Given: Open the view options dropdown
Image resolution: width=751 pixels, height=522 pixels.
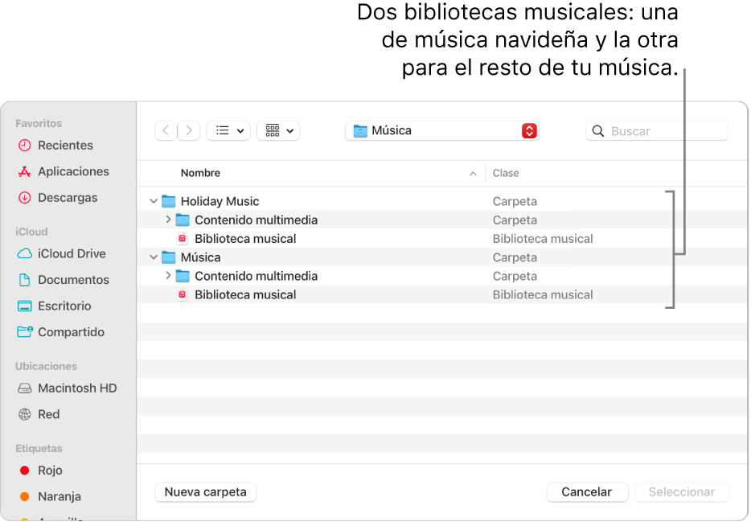Looking at the screenshot, I should point(230,130).
